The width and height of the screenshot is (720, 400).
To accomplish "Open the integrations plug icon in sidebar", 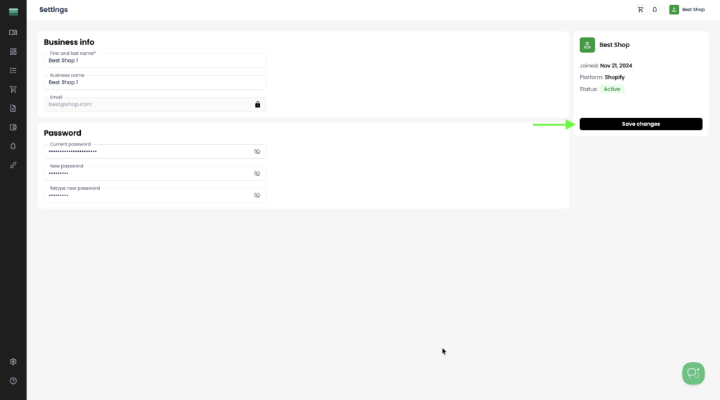I will 13,165.
